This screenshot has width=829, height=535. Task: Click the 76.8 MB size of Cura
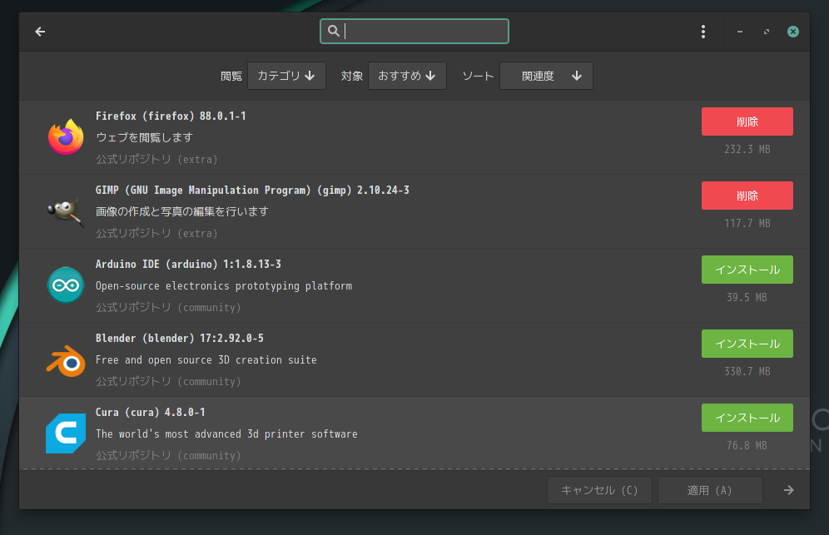coord(747,445)
